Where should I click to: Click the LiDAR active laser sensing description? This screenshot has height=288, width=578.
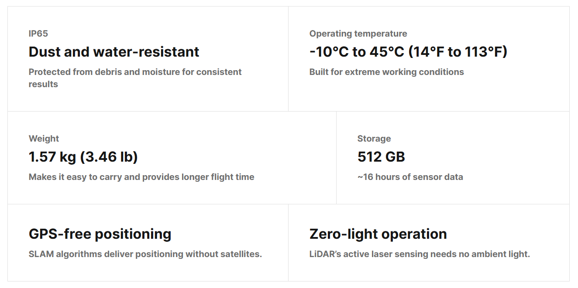[x=420, y=254]
